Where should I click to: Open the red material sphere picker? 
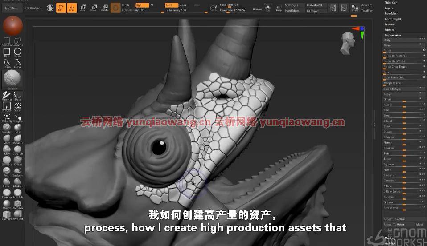click(x=12, y=25)
